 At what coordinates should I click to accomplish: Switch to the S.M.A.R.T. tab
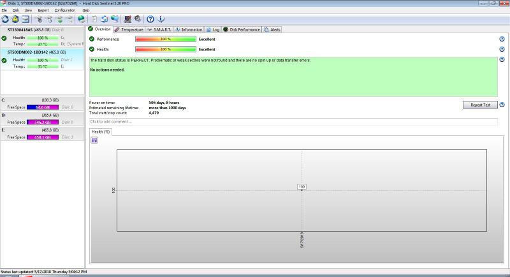pos(158,29)
